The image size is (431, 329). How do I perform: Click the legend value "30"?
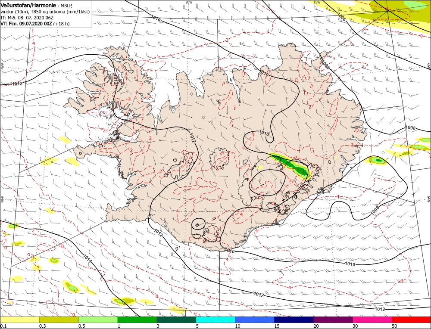click(x=355, y=326)
